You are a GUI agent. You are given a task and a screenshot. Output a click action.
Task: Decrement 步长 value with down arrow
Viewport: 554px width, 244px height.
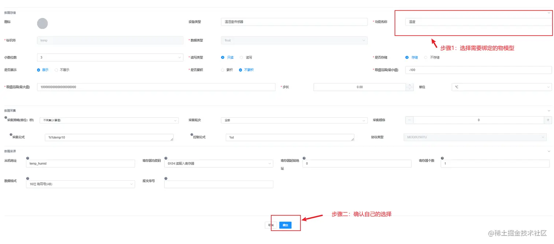coord(409,89)
